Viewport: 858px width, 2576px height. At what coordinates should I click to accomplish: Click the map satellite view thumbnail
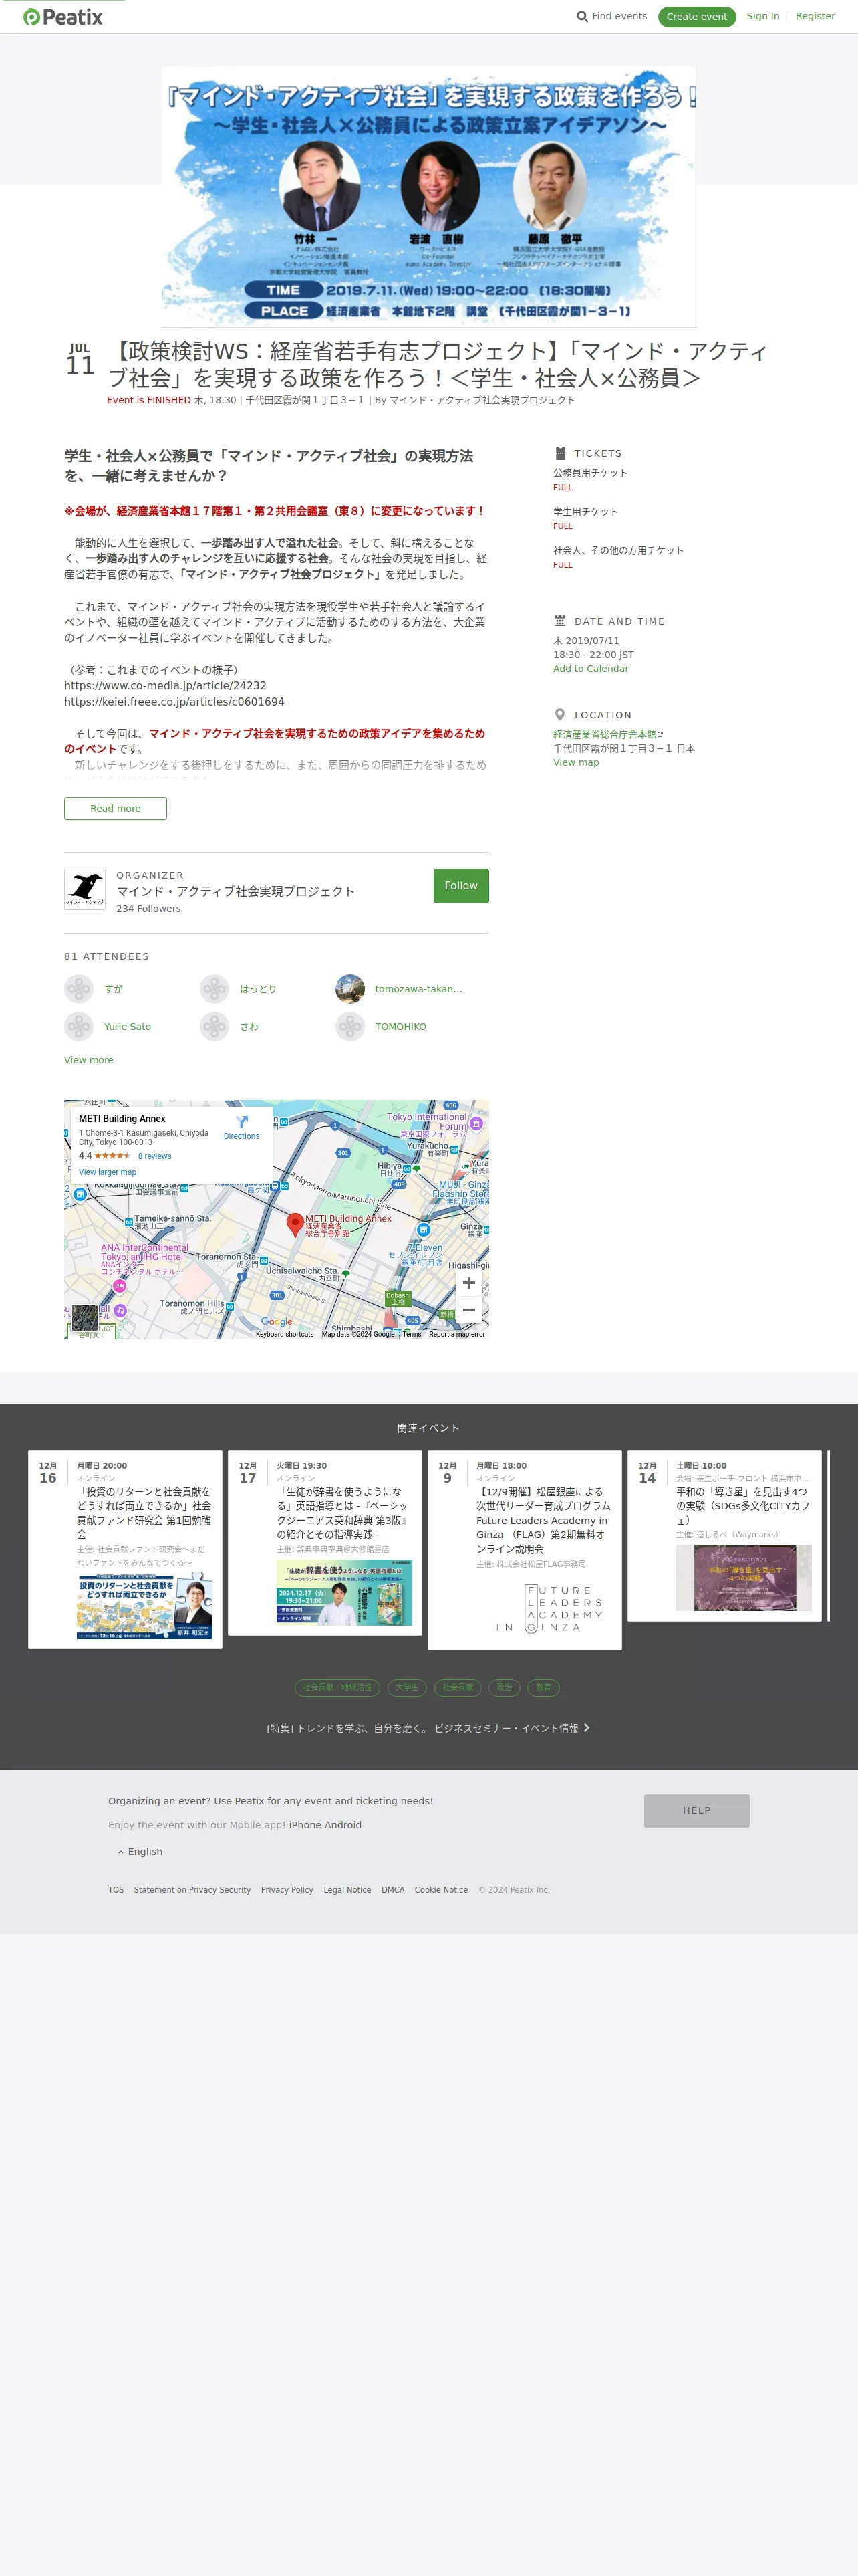point(85,1317)
